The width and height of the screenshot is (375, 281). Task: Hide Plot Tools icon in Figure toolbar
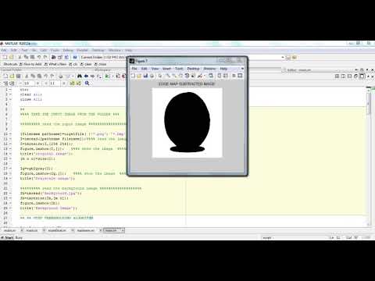(x=234, y=76)
